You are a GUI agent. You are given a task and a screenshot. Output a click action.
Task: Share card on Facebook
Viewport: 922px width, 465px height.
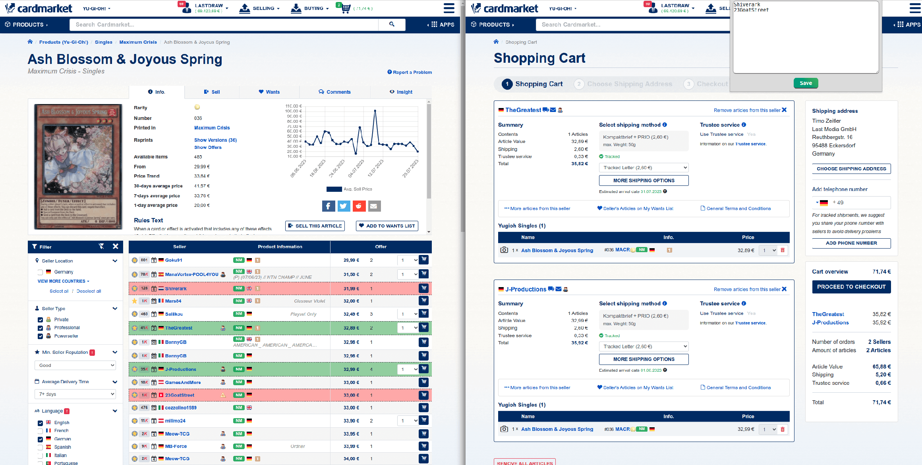[328, 206]
